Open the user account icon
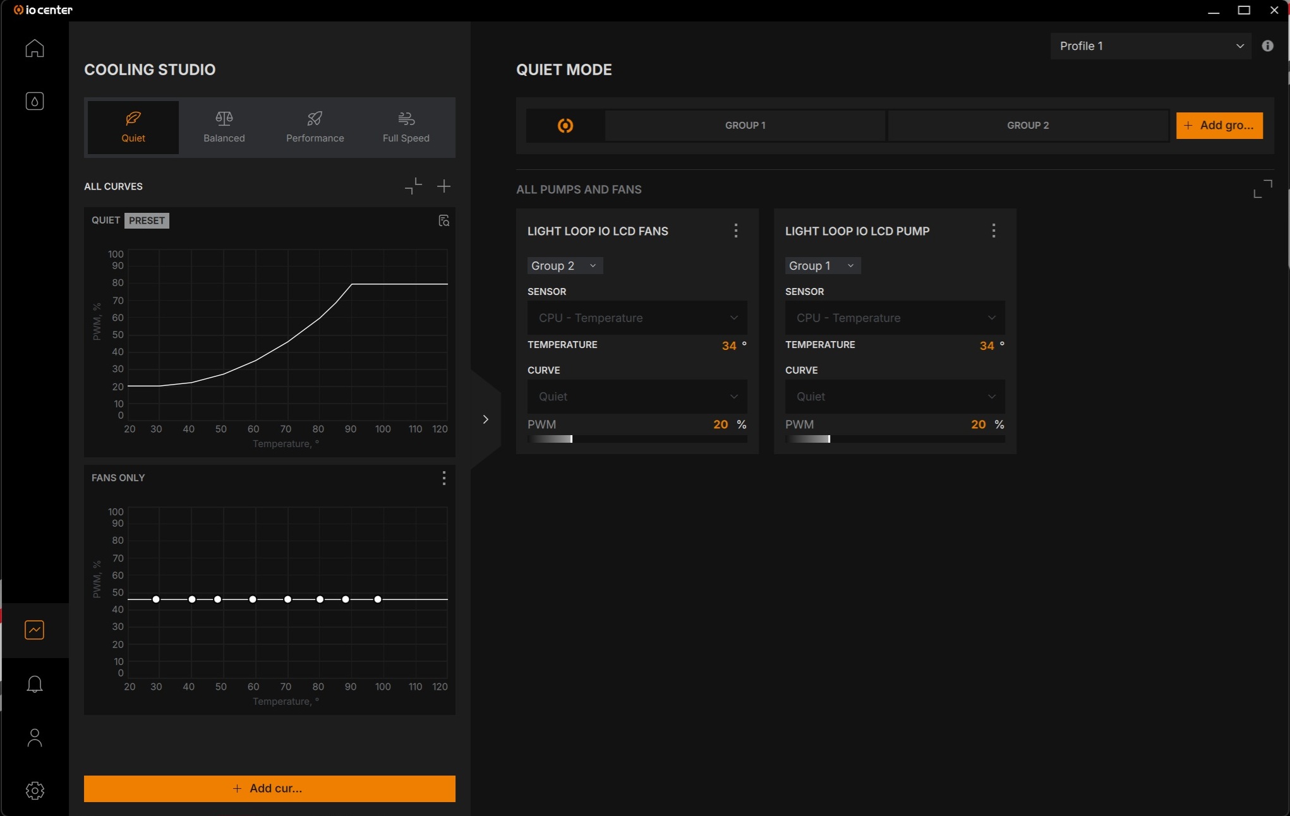Screen dimensions: 1290x816 coord(35,738)
